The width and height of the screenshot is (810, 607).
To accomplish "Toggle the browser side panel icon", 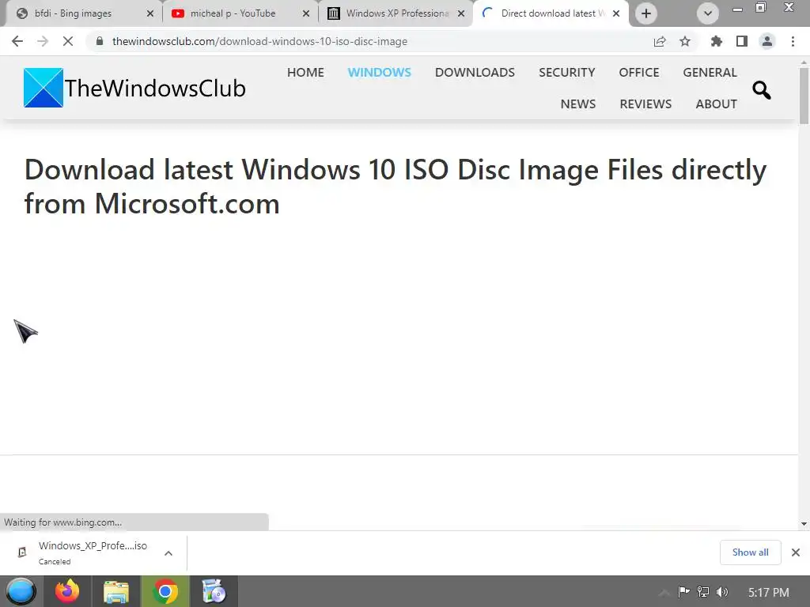I will click(742, 41).
